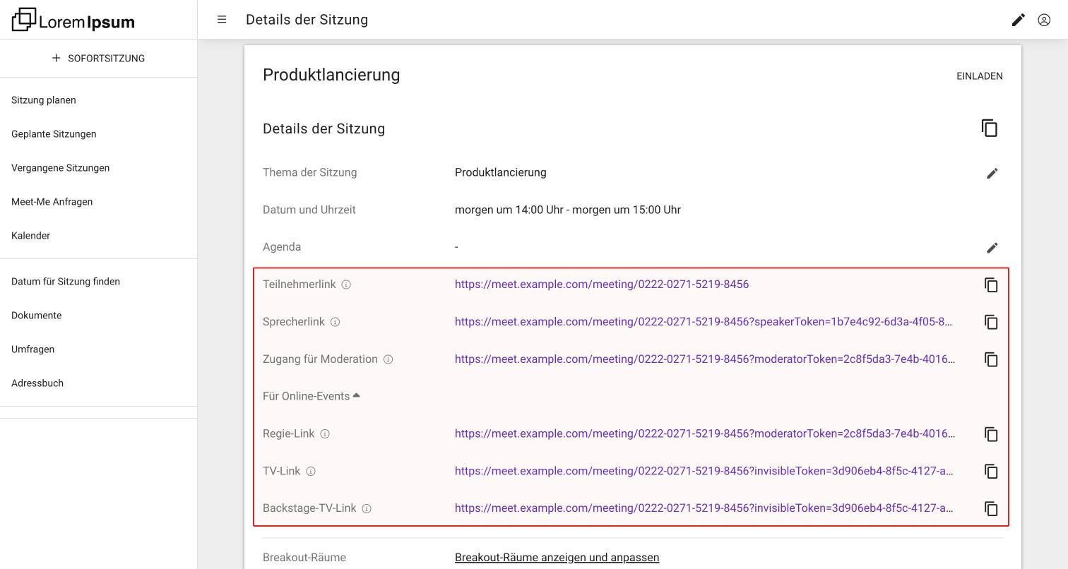This screenshot has height=569, width=1068.
Task: Show info for Regie-Link
Action: pos(325,434)
